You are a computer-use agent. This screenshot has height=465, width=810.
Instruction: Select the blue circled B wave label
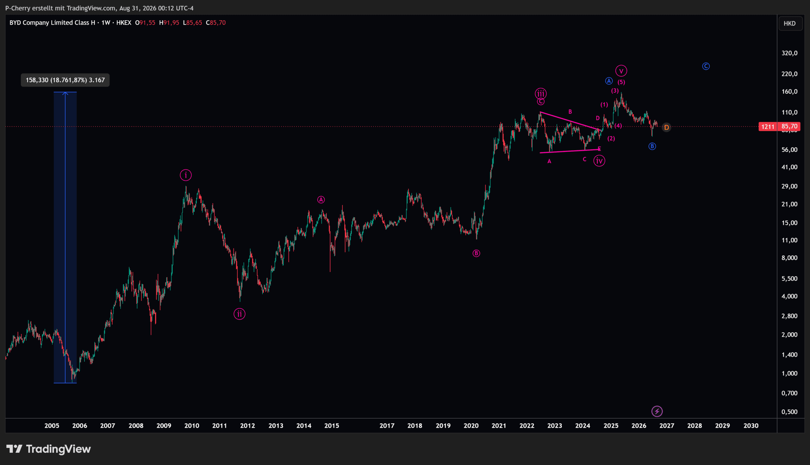[652, 146]
